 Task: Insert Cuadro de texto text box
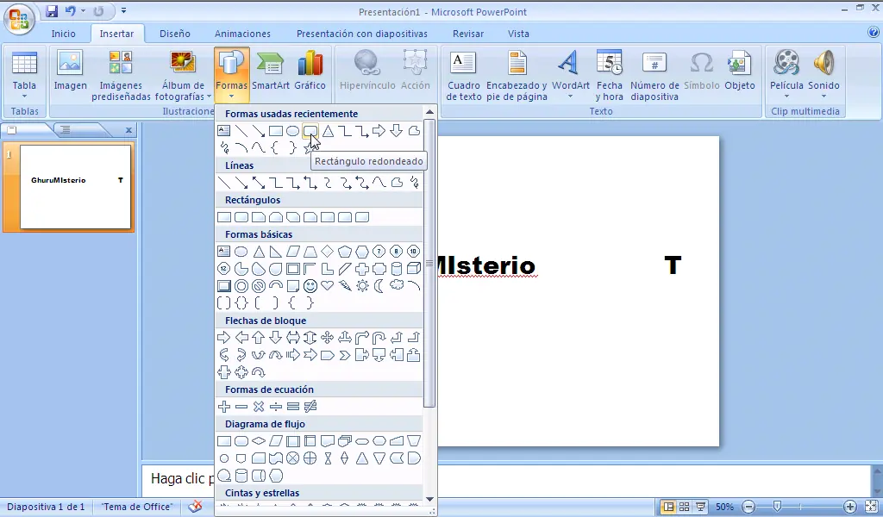point(463,76)
